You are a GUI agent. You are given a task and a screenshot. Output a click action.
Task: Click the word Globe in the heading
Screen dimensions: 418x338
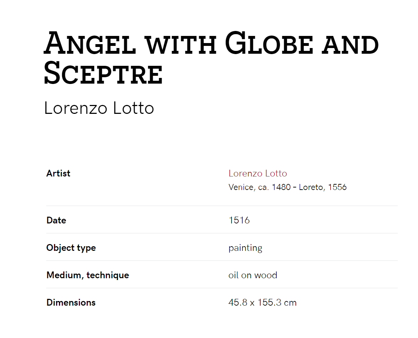coord(269,43)
